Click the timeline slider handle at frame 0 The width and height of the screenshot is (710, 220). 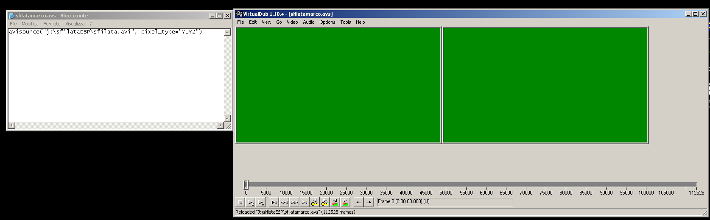[246, 184]
